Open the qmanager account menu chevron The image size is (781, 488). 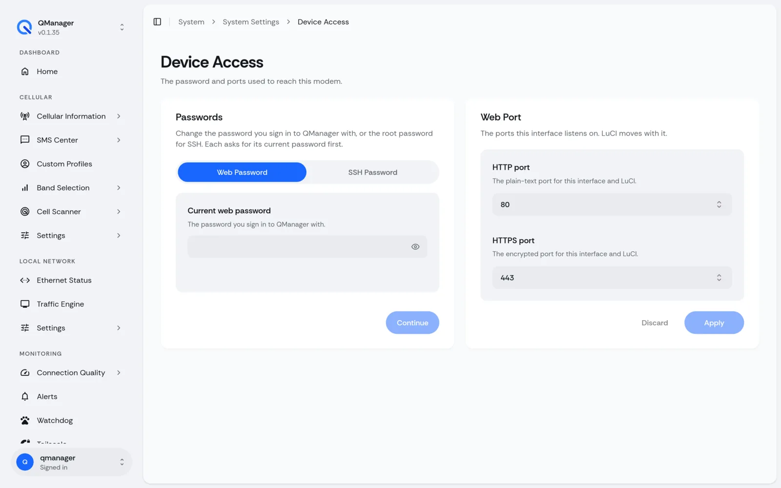(122, 462)
